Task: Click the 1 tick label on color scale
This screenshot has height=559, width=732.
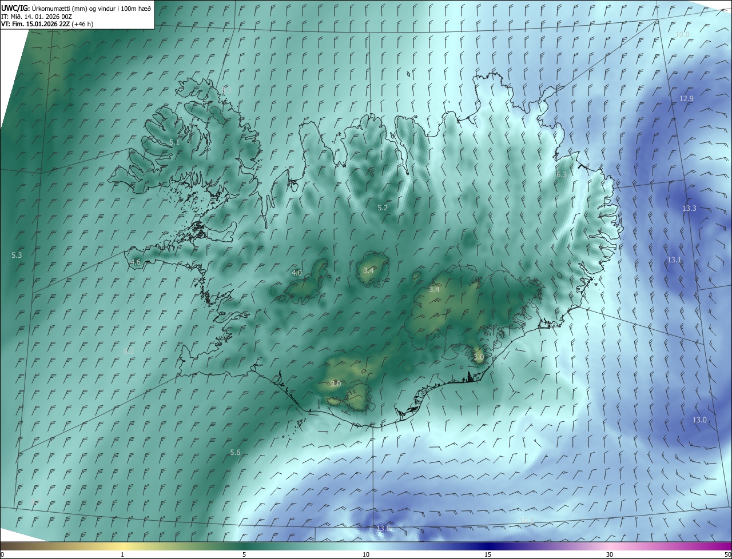Action: (122, 554)
